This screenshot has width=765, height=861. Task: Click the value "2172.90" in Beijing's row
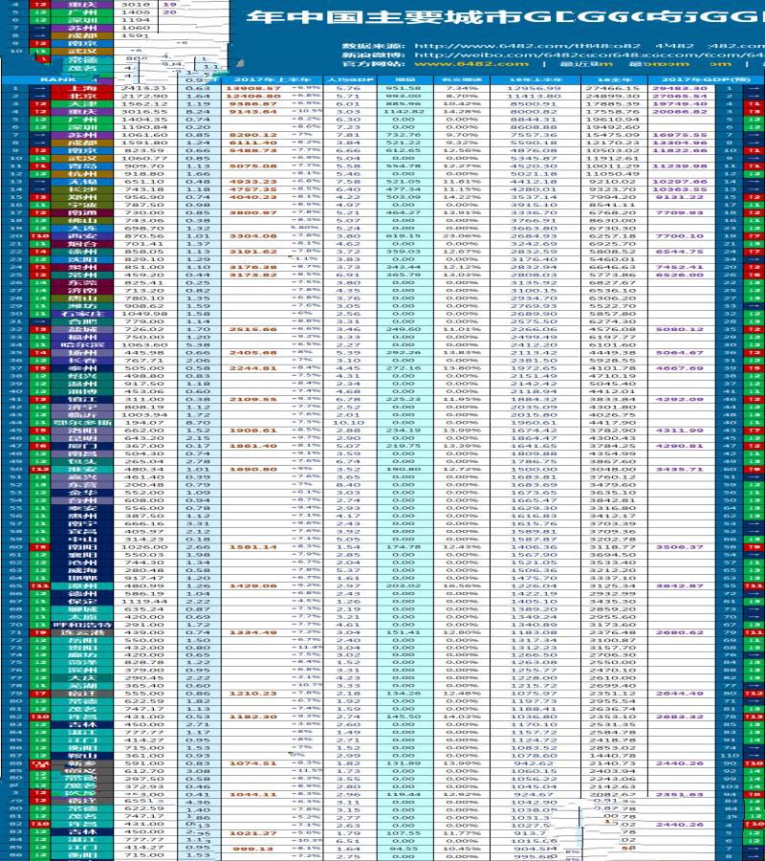point(143,96)
